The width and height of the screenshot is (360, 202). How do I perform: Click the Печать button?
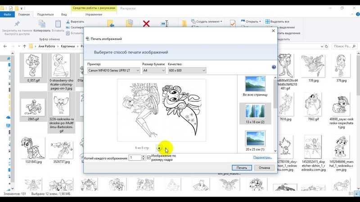click(242, 167)
